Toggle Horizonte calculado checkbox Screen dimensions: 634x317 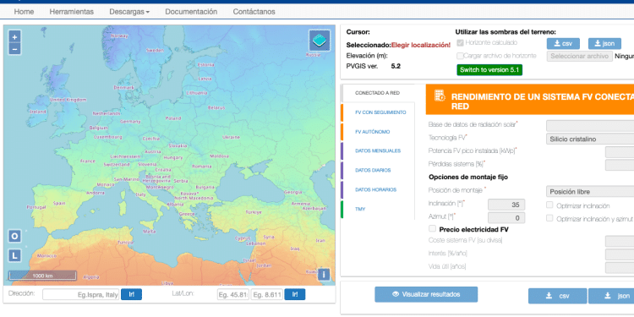pyautogui.click(x=460, y=42)
